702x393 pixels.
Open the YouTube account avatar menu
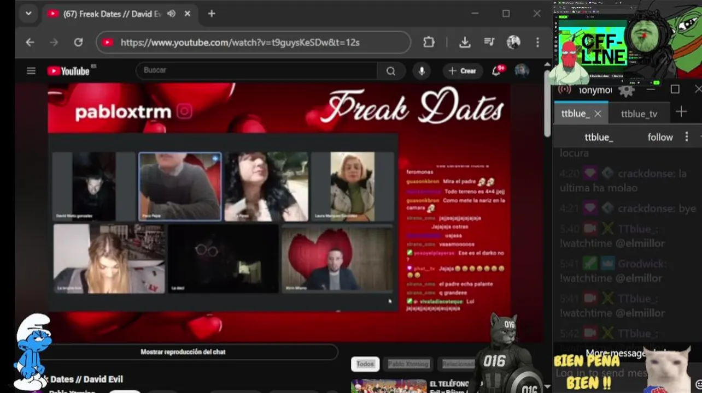522,70
